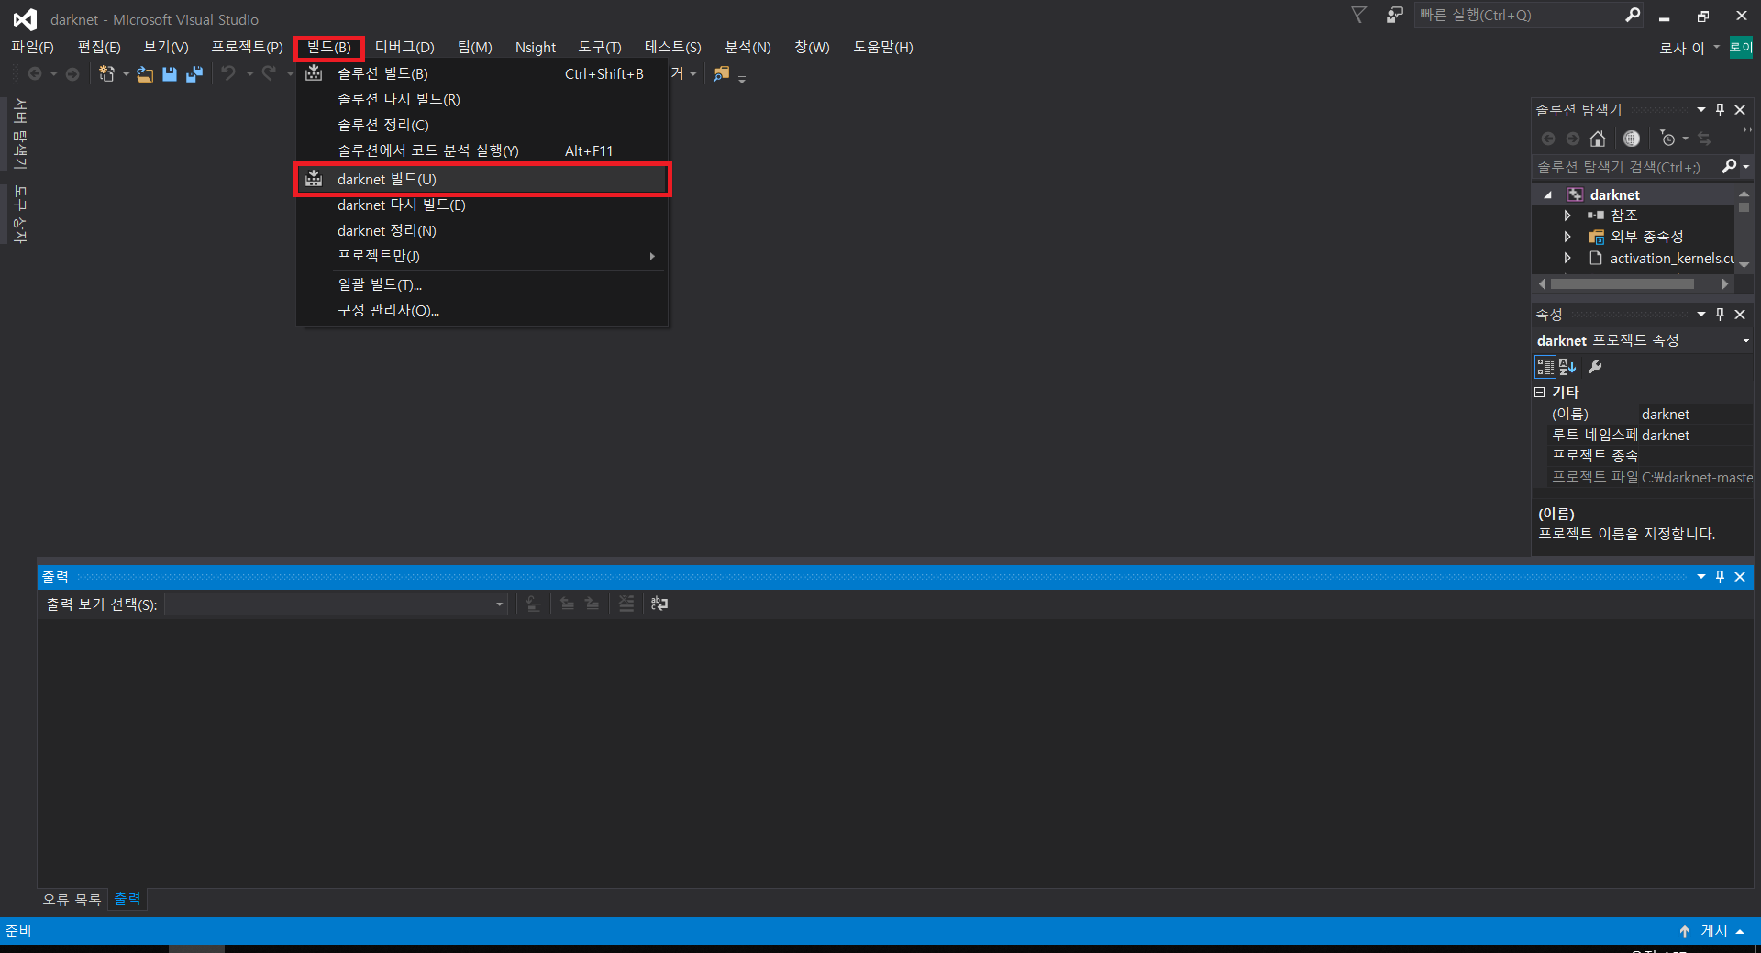Click the Quick Launch search magnifier

[1633, 15]
